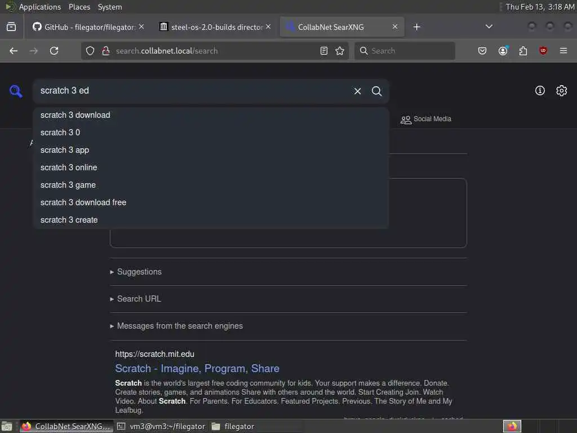The height and width of the screenshot is (433, 577).
Task: Click the insecure connection padlock icon
Action: point(106,51)
